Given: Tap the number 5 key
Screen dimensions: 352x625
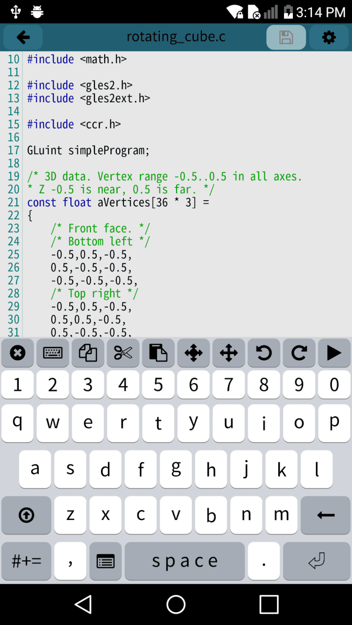Looking at the screenshot, I should pyautogui.click(x=159, y=384).
